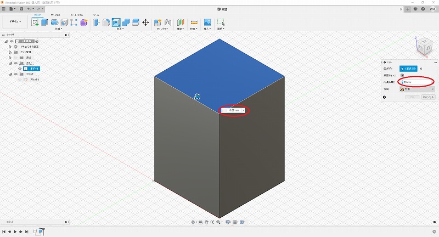Select the Shell tool in toolbar

click(116, 22)
